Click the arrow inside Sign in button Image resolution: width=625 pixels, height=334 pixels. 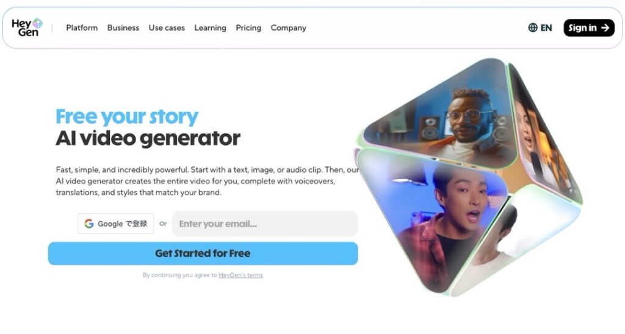pyautogui.click(x=605, y=28)
